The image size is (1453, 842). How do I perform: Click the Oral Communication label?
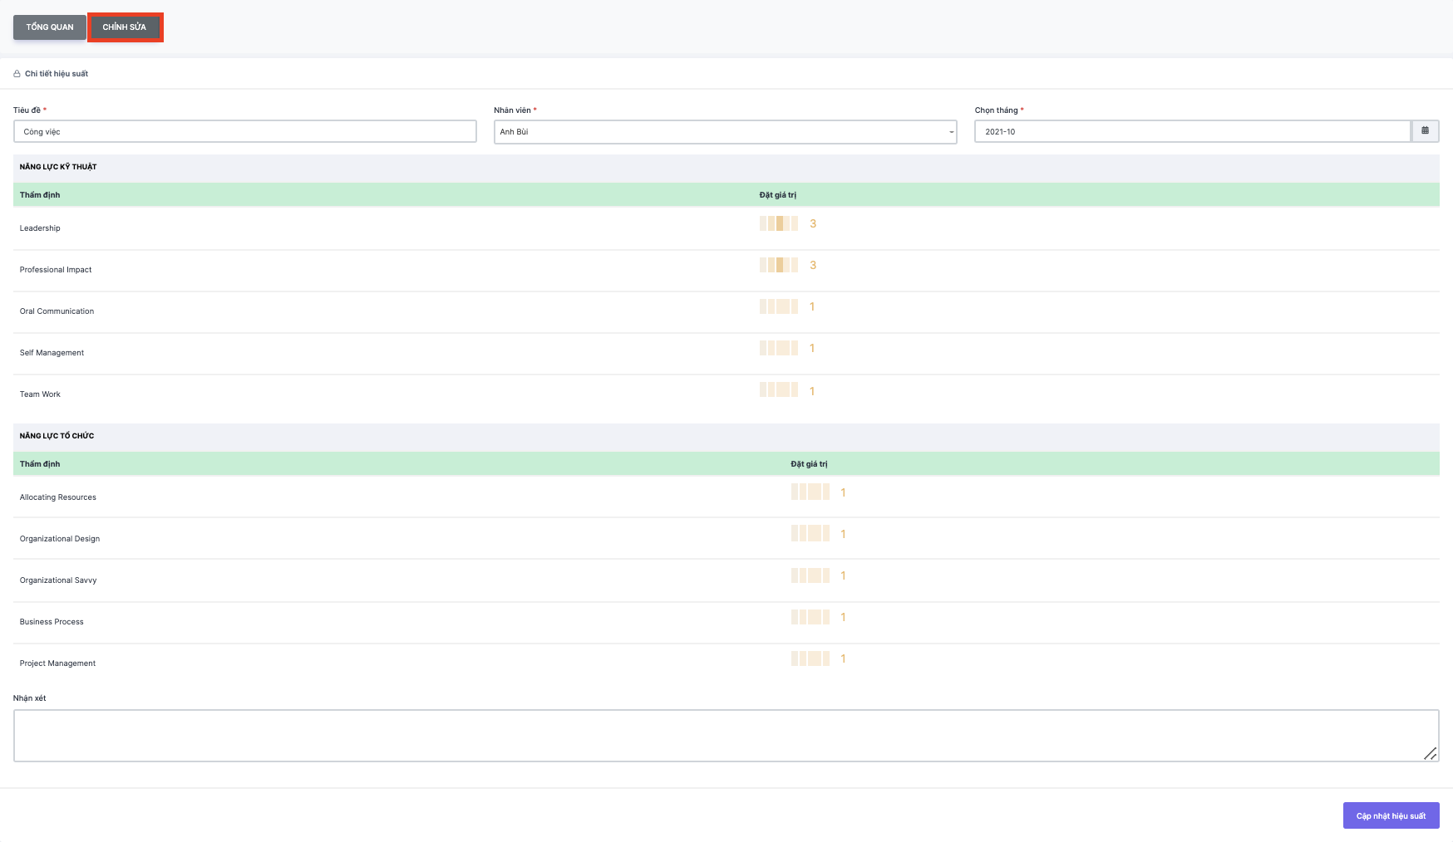[x=57, y=311]
